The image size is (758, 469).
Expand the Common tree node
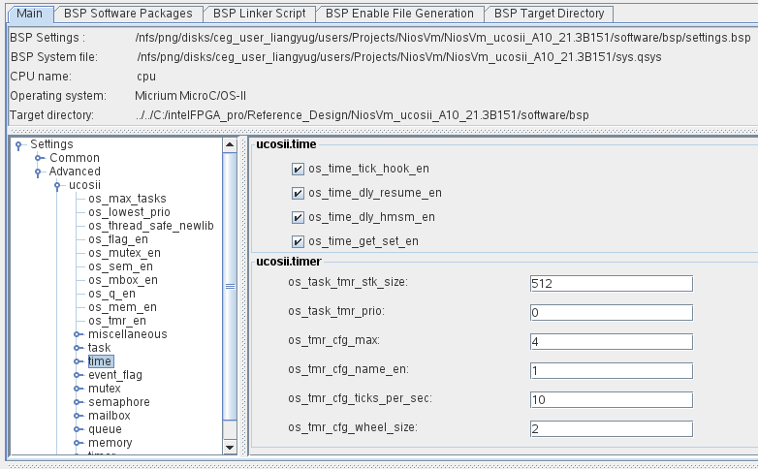click(39, 158)
